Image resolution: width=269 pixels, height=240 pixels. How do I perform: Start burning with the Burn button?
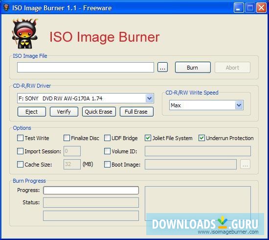[193, 67]
